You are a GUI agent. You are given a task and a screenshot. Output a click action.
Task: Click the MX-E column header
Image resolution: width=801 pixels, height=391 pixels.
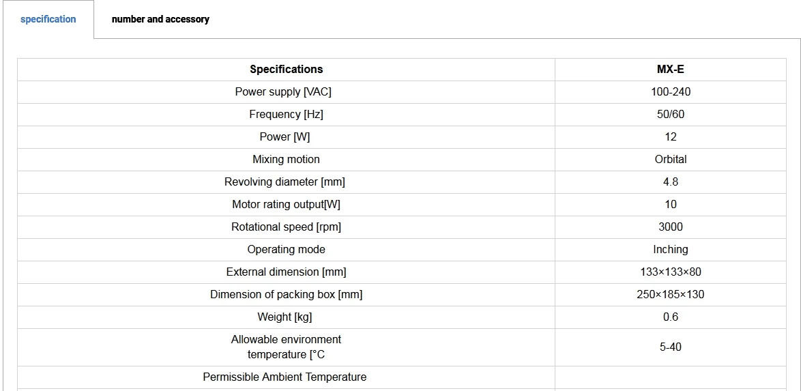[670, 70]
